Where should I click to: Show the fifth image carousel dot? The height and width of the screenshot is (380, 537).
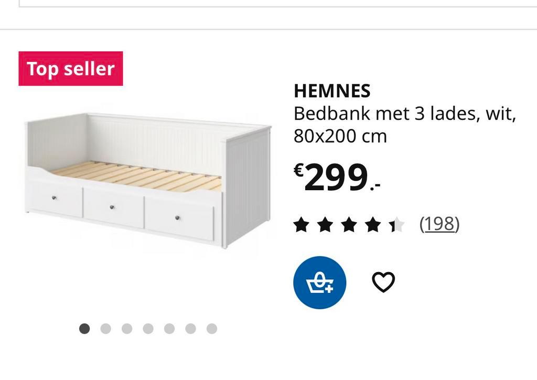pyautogui.click(x=169, y=329)
